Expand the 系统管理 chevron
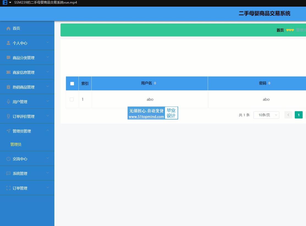The height and width of the screenshot is (226, 306). coord(48,173)
